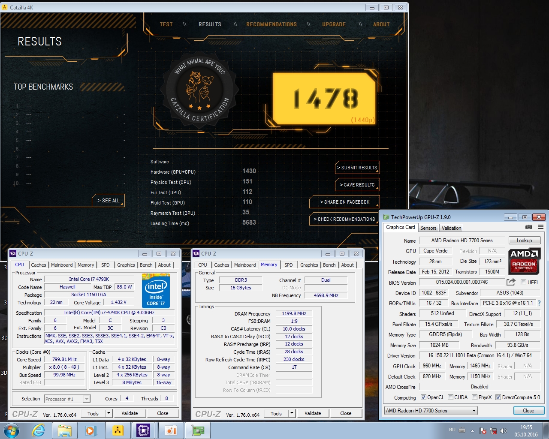The image size is (549, 439).
Task: Click the GPU-Z Name field
Action: click(462, 241)
